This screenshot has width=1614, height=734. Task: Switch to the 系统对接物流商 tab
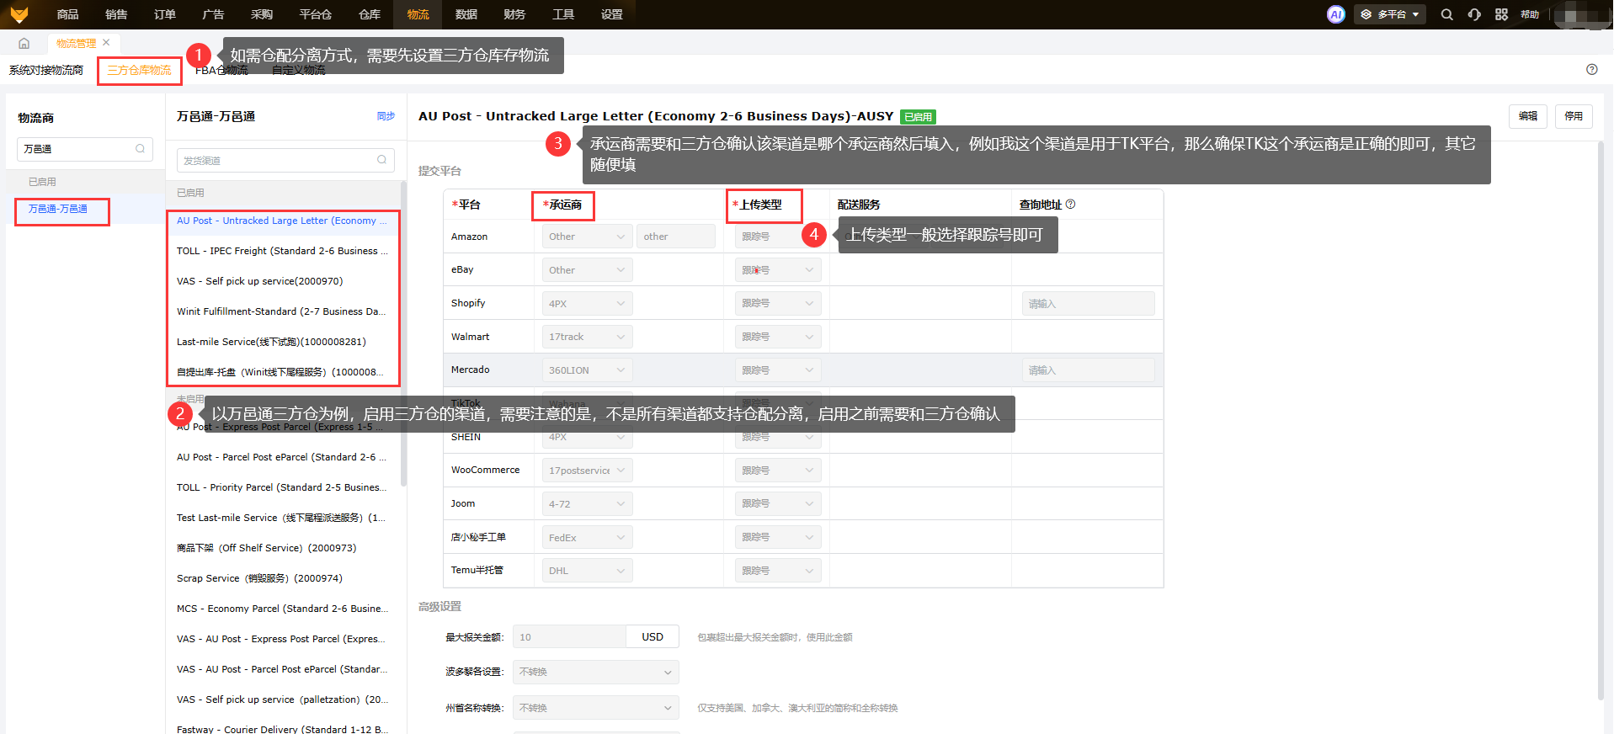[46, 71]
